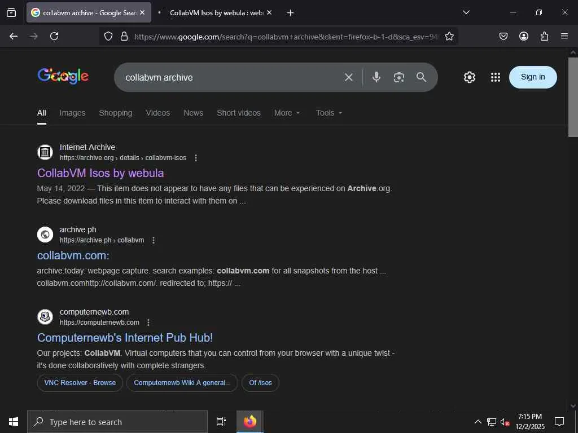578x433 pixels.
Task: Open Pocket save icon
Action: [503, 36]
